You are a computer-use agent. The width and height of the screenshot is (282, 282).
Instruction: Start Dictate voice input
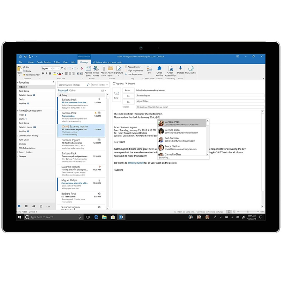(181, 70)
